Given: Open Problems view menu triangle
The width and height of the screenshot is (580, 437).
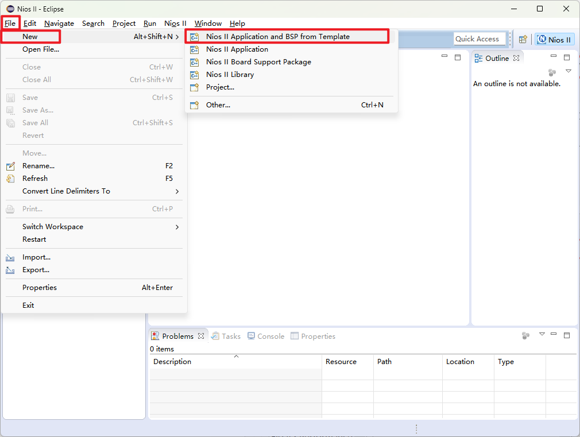Looking at the screenshot, I should click(542, 334).
